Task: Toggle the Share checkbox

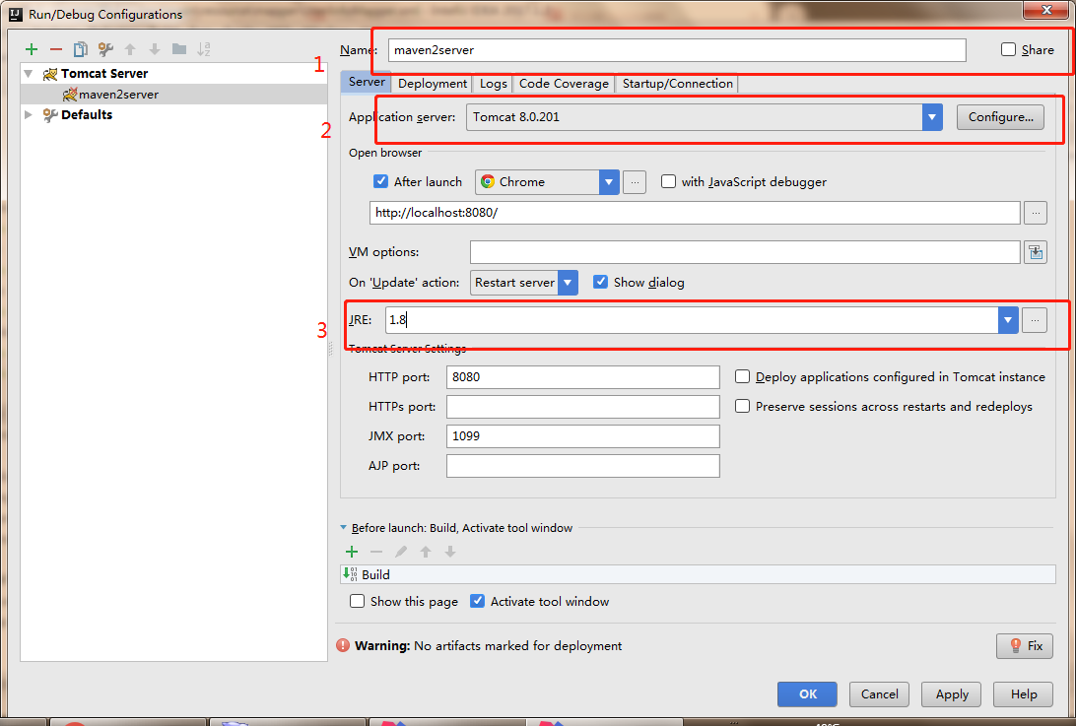Action: pos(1008,49)
